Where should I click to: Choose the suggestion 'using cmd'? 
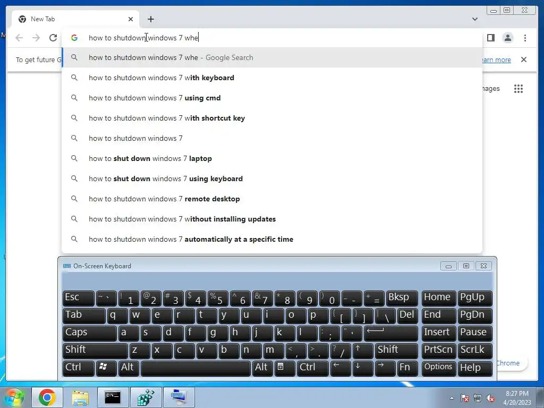(272, 98)
